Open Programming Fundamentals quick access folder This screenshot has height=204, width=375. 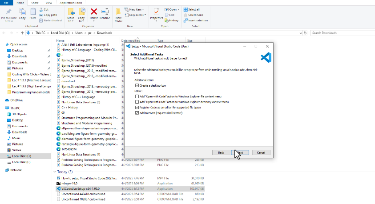[x=31, y=92]
